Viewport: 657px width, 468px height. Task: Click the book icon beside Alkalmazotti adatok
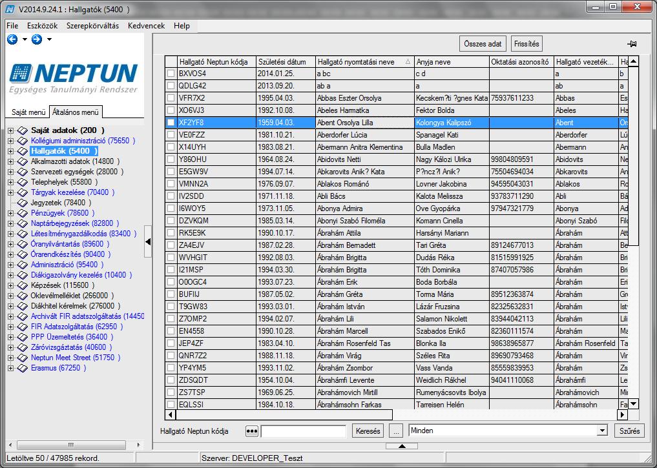22,161
